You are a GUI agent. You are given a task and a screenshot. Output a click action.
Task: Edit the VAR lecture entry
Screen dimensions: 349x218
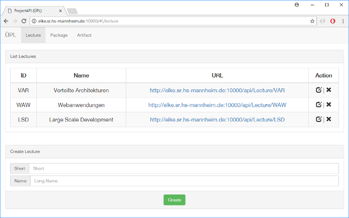point(319,90)
